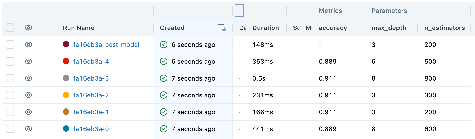
Task: Click the green check status icon for fa16eb3a-4
Action: (164, 62)
